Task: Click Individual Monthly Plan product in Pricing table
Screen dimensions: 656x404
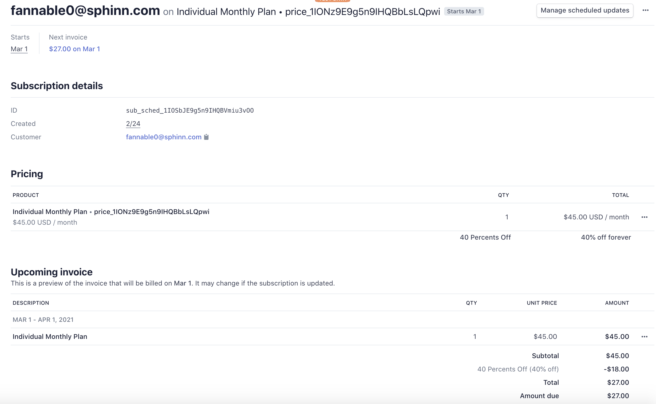Action: click(50, 212)
